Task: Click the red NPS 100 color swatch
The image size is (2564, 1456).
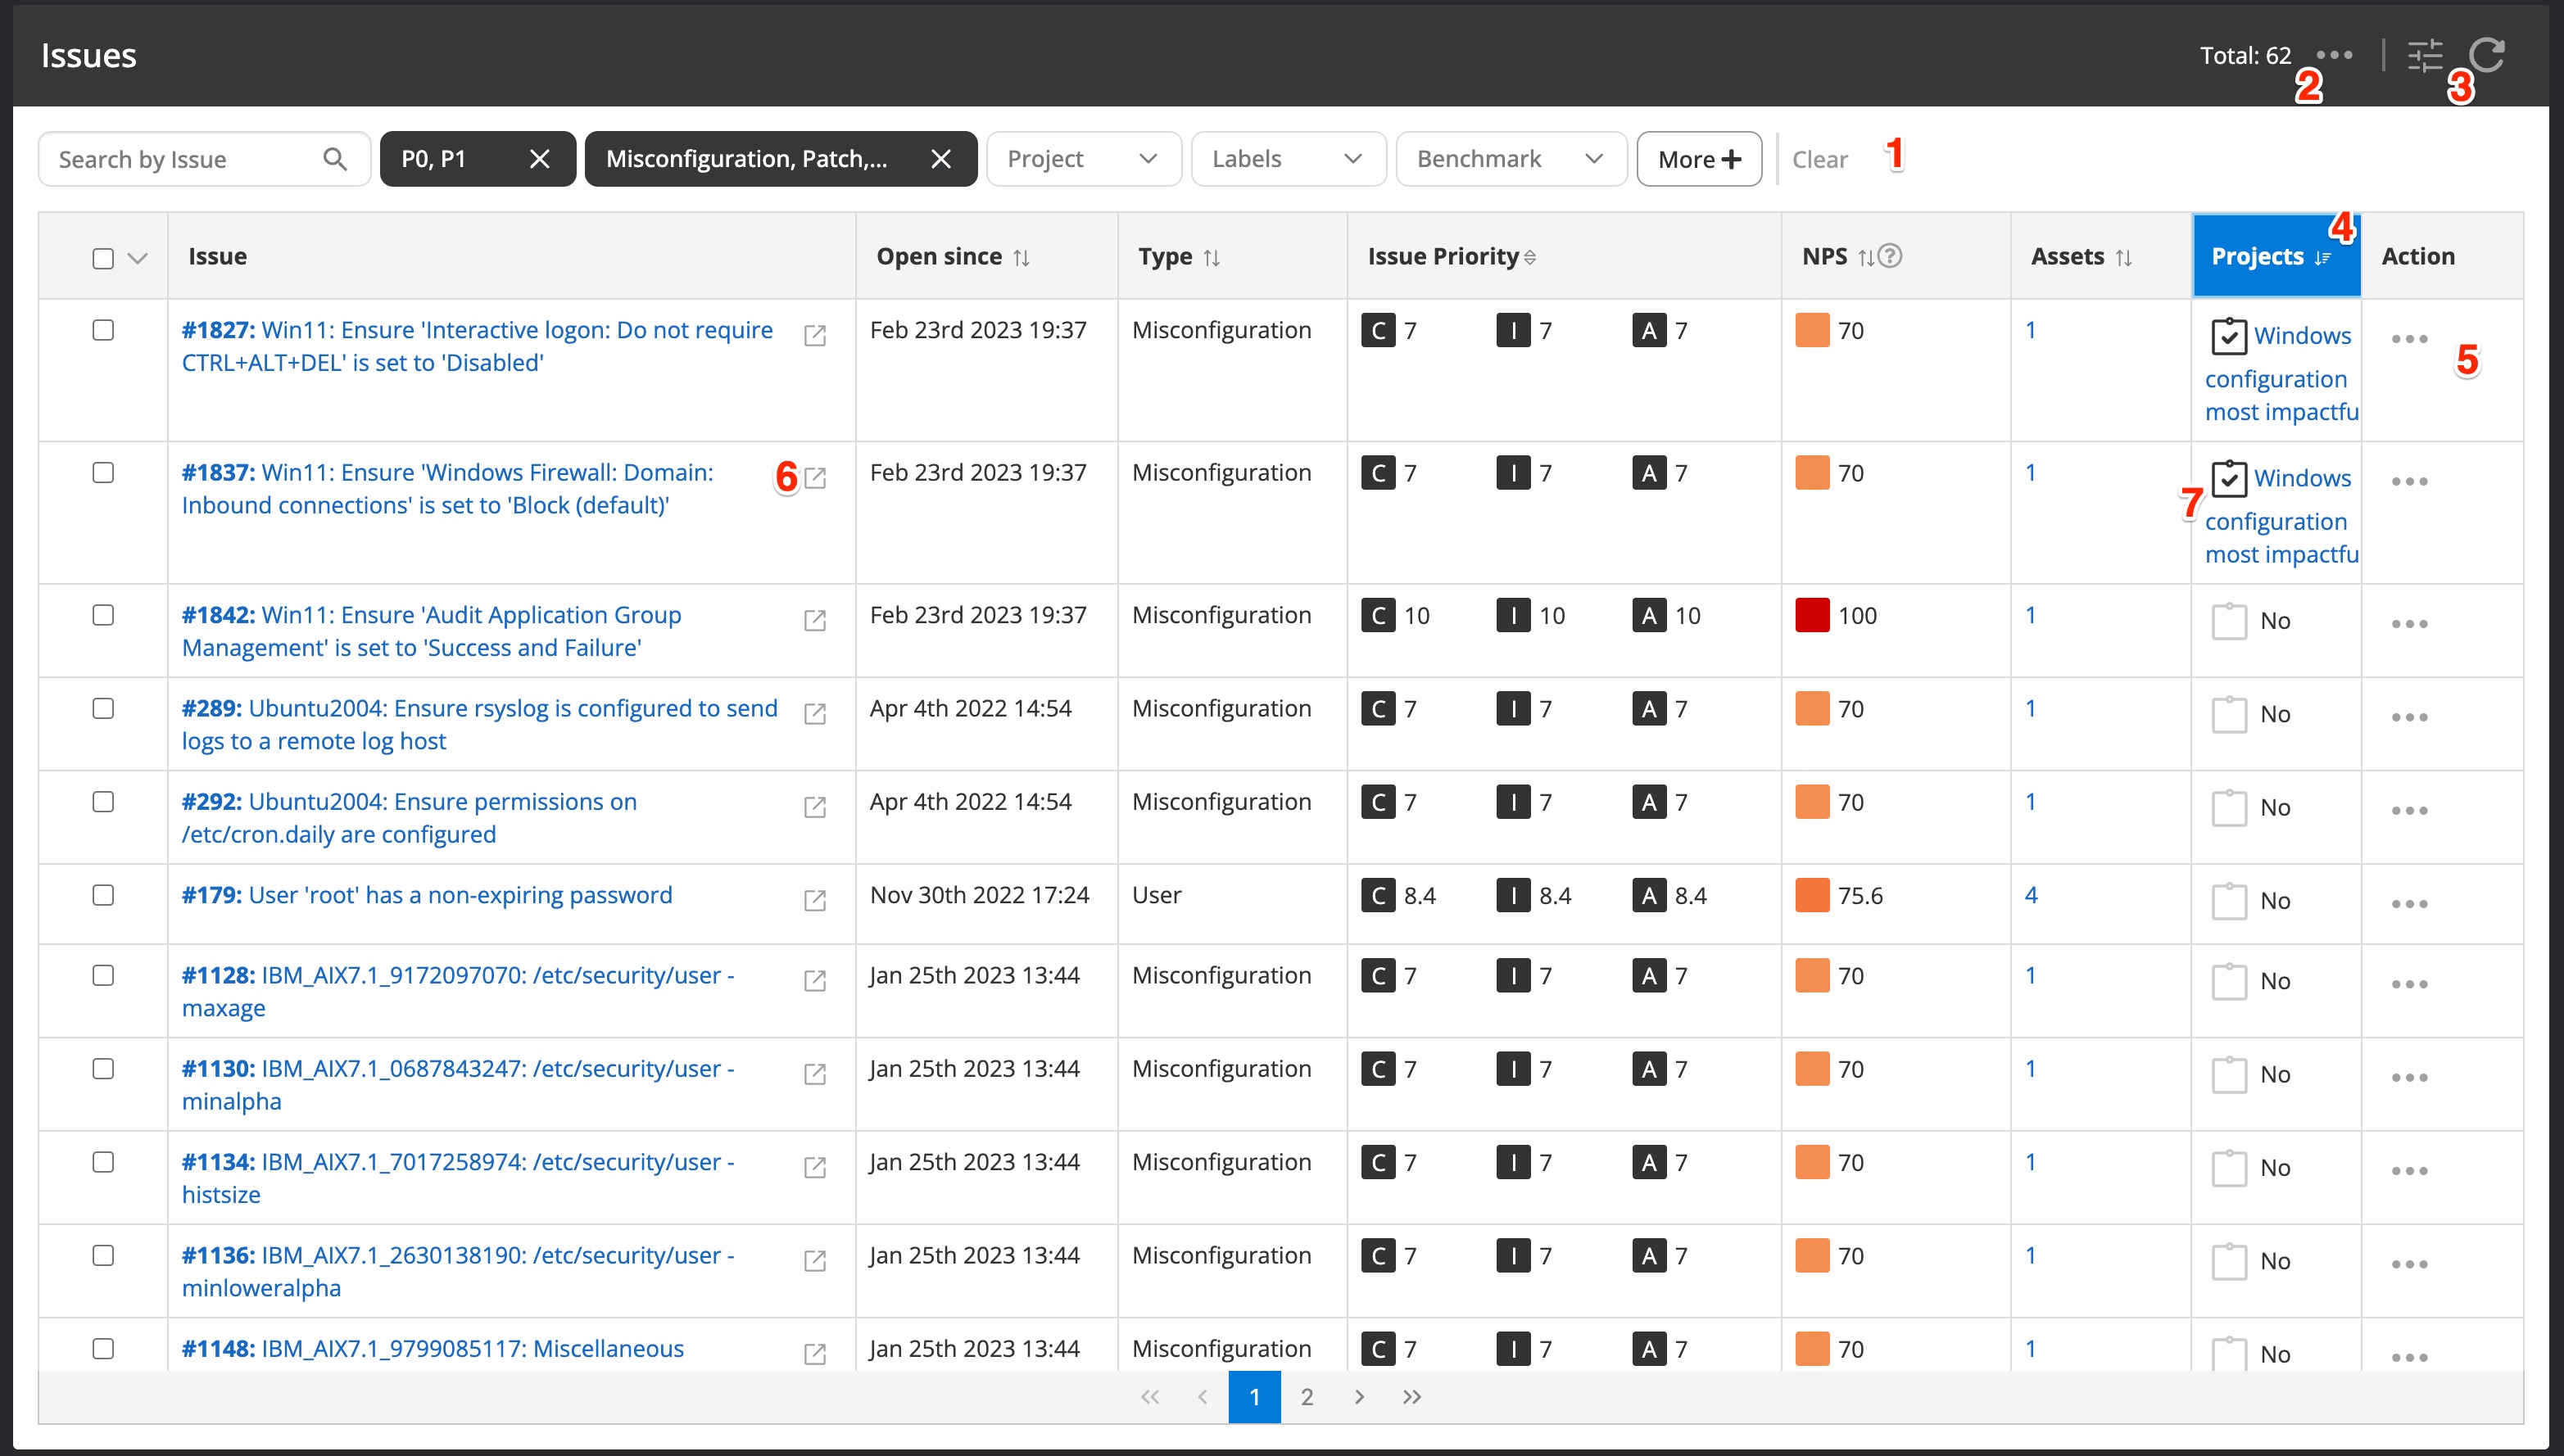Action: point(1812,615)
